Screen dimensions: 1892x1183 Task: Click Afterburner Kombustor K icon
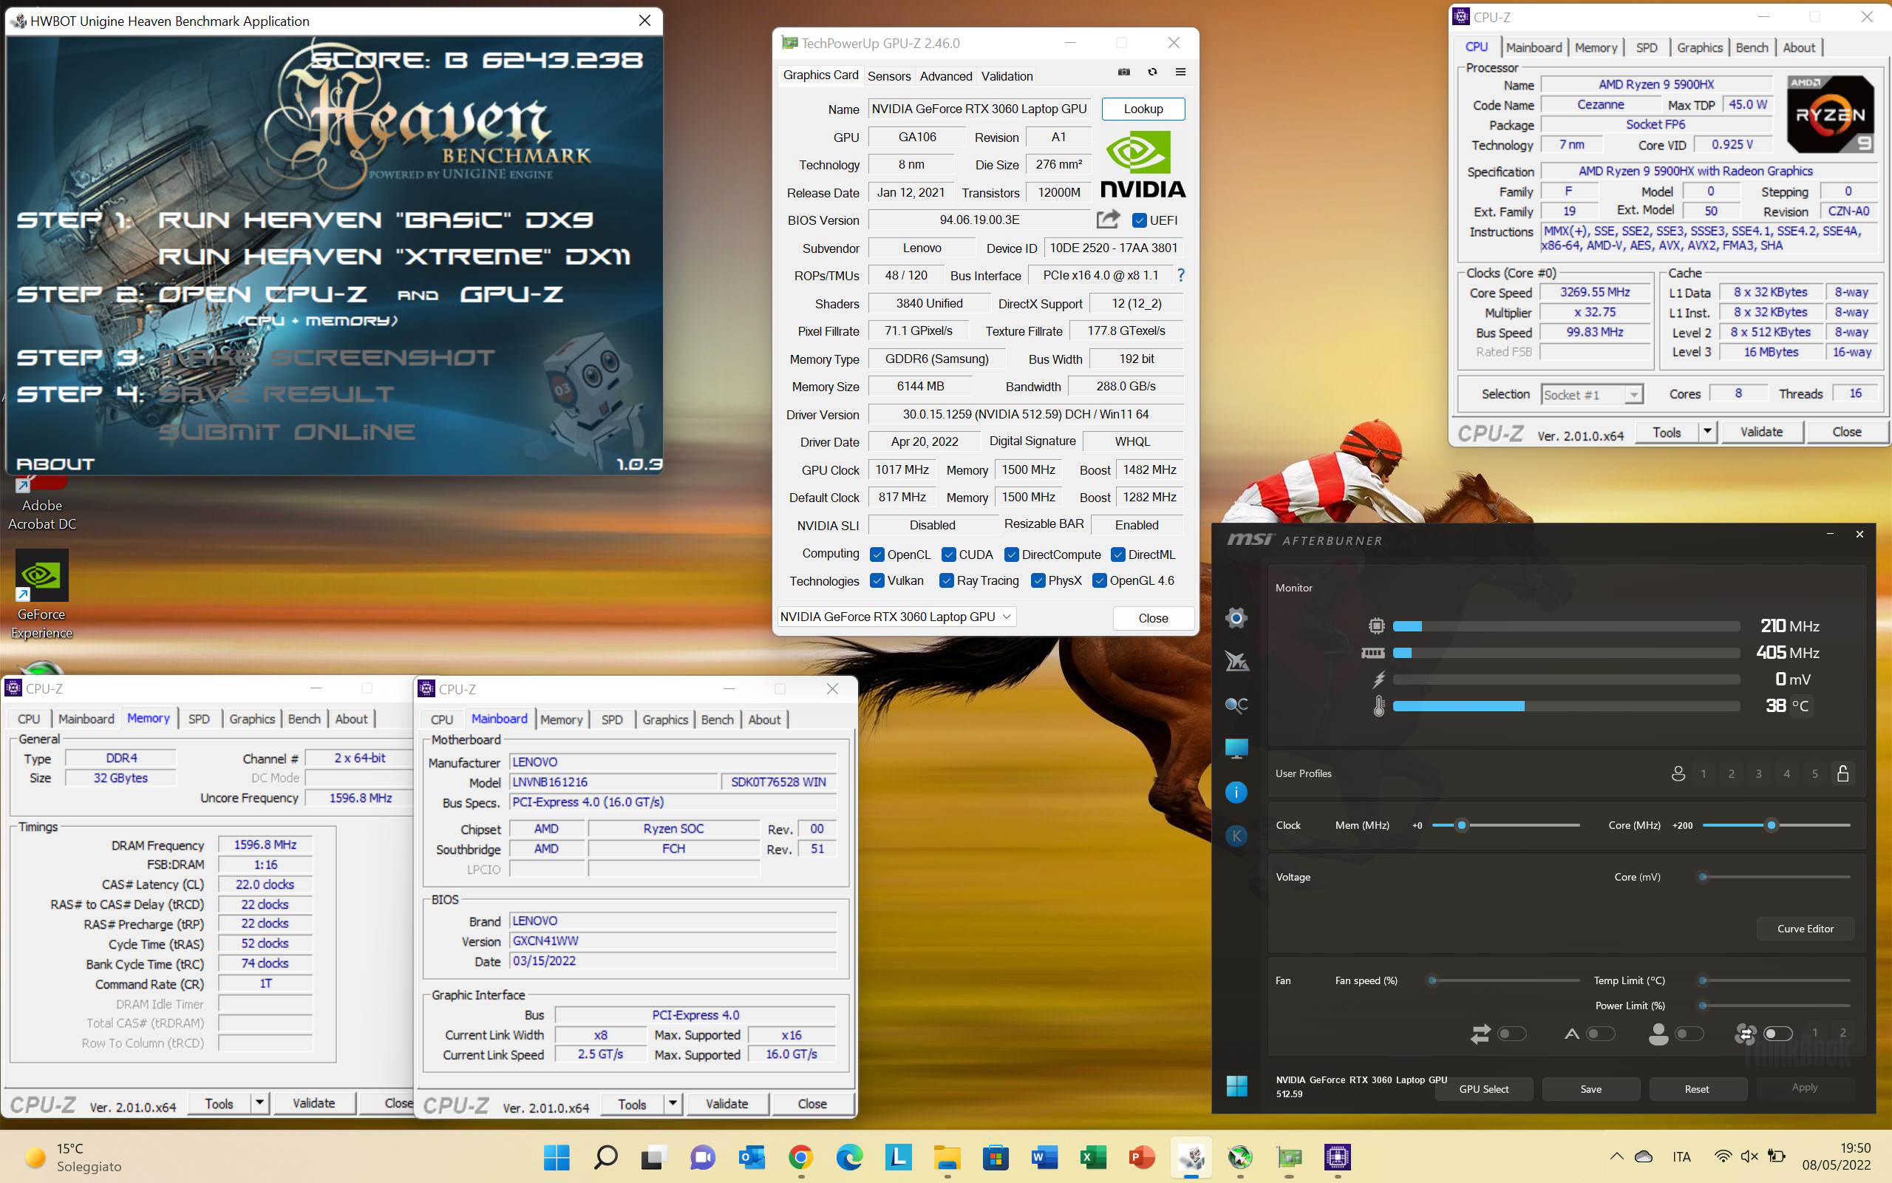point(1236,835)
